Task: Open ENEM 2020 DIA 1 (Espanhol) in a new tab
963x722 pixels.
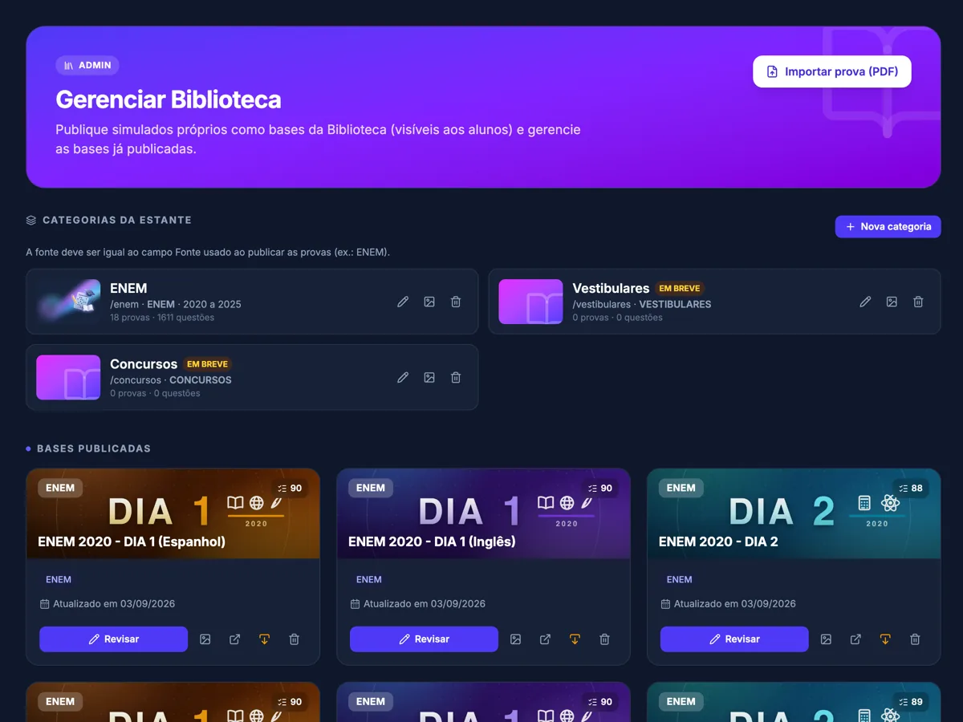Action: click(x=235, y=639)
